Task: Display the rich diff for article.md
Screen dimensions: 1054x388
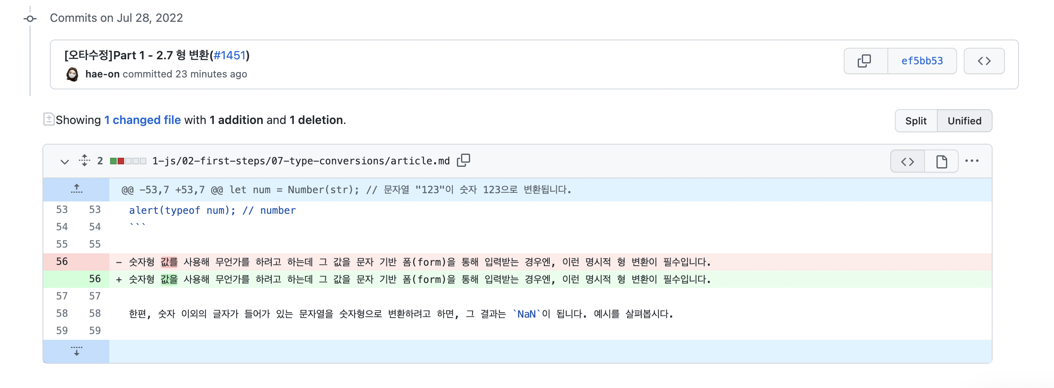Action: (x=941, y=161)
